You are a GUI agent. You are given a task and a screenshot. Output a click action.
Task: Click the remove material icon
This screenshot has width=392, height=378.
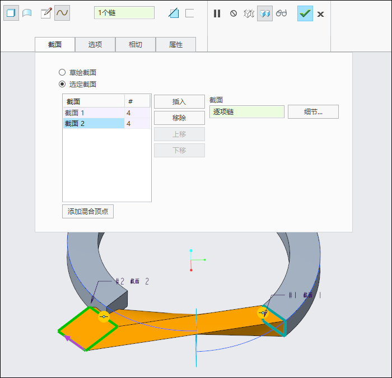[174, 13]
